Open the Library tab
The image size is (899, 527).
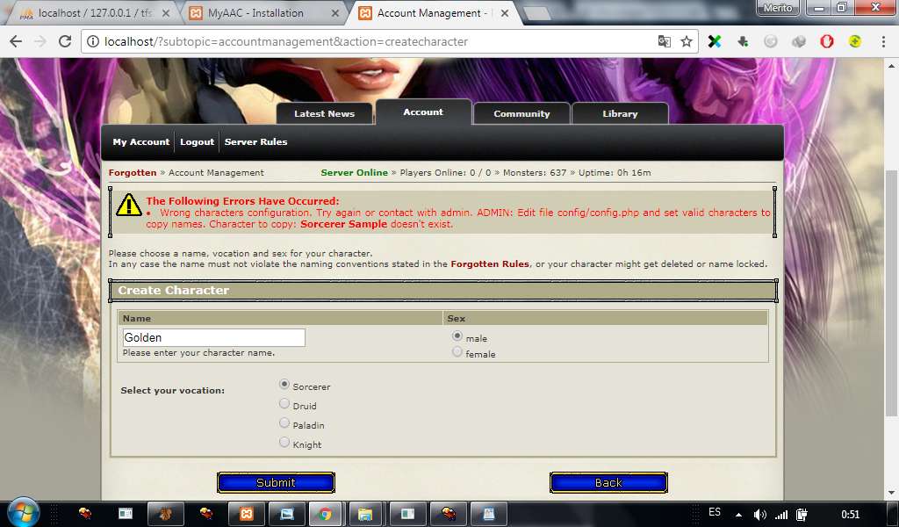tap(620, 113)
